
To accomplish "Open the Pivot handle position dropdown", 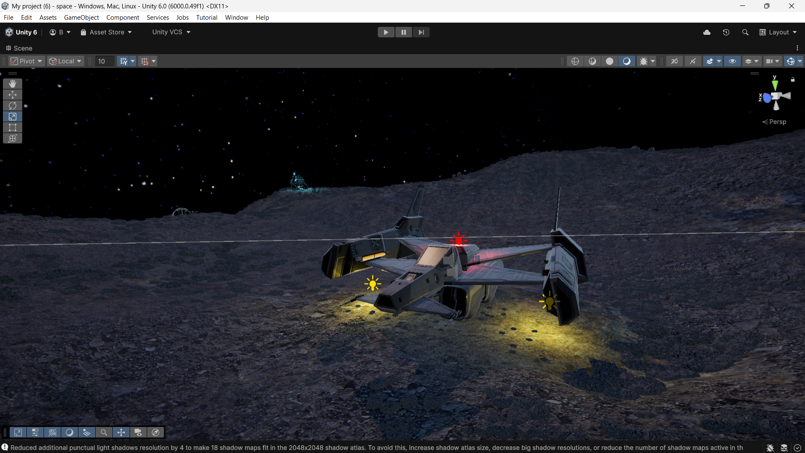I will (26, 61).
